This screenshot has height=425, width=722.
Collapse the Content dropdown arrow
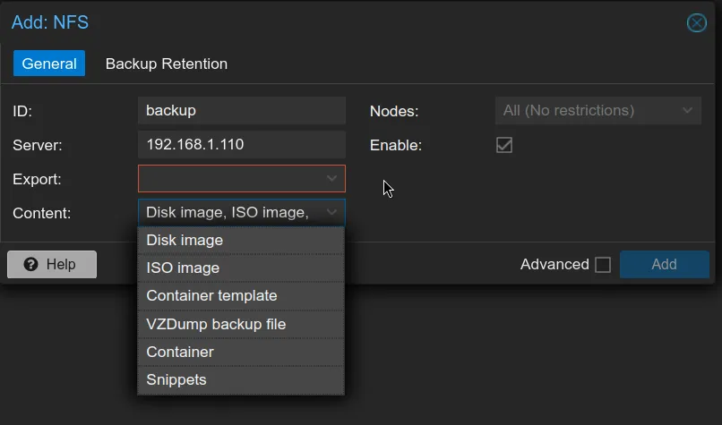tap(331, 212)
